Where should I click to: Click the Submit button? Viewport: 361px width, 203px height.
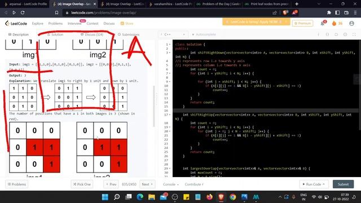(343, 184)
